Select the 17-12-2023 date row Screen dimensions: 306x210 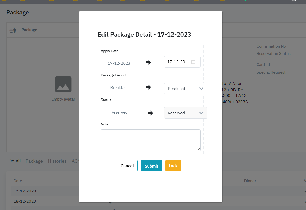25,191
